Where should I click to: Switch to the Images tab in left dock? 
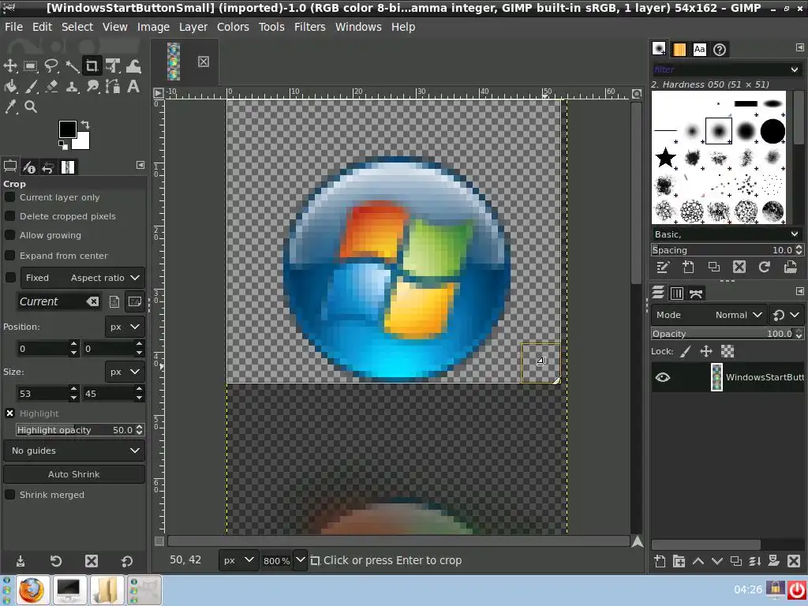(x=68, y=167)
